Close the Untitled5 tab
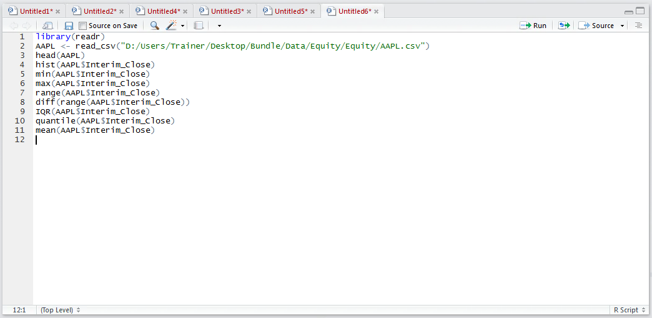 [312, 12]
